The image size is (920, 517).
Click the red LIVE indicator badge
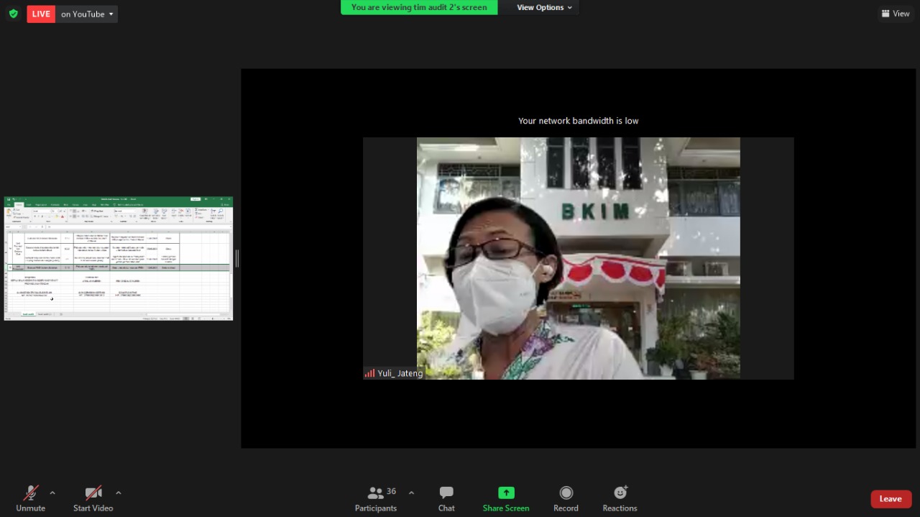tap(41, 14)
